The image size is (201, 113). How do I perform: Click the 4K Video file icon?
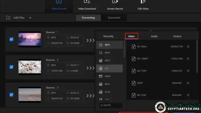[x=134, y=47]
